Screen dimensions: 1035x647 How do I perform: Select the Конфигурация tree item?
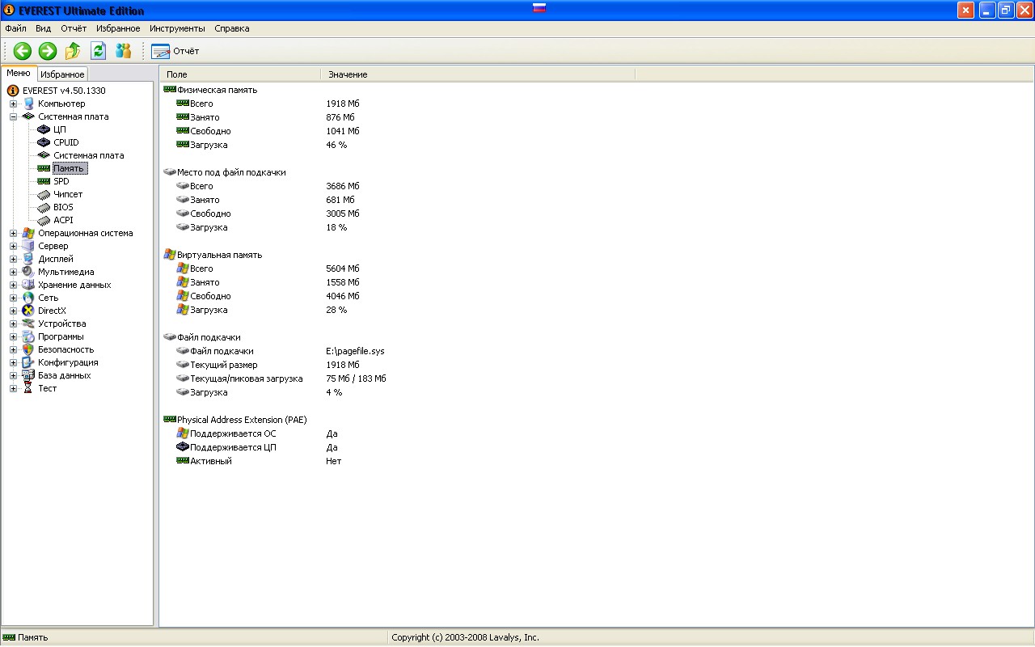click(x=68, y=362)
